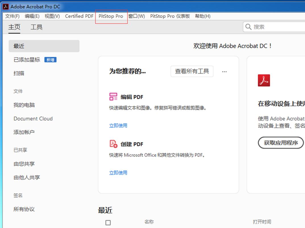Click the 创建 PDF tool icon
The width and height of the screenshot is (305, 228).
(113, 144)
